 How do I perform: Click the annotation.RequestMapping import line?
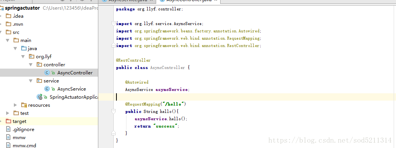point(189,39)
